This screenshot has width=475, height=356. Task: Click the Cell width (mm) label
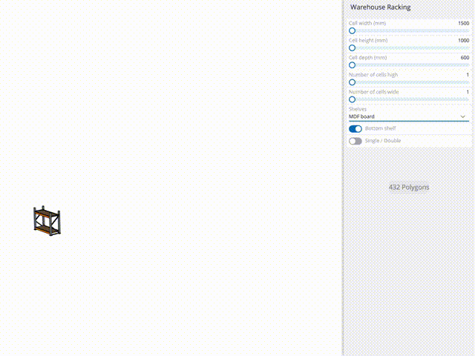click(367, 23)
